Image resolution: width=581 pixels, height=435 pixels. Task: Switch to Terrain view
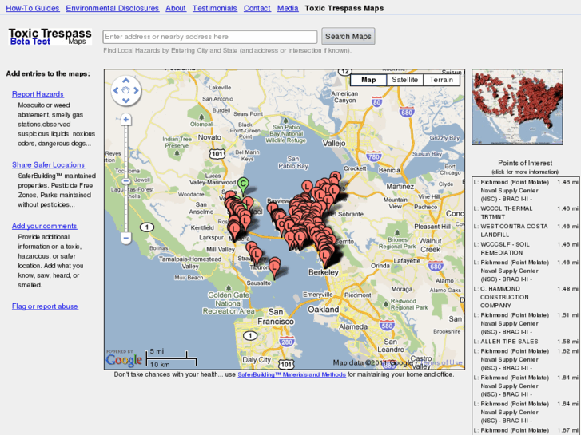coord(441,80)
